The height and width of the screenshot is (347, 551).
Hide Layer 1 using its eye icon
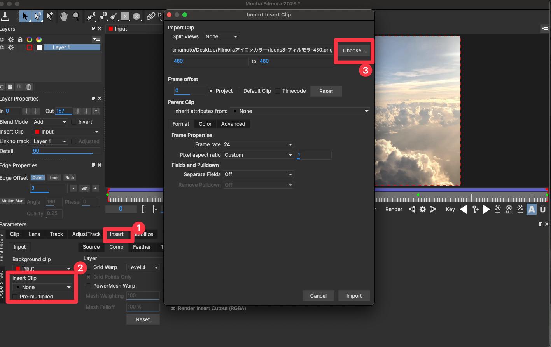coord(2,47)
